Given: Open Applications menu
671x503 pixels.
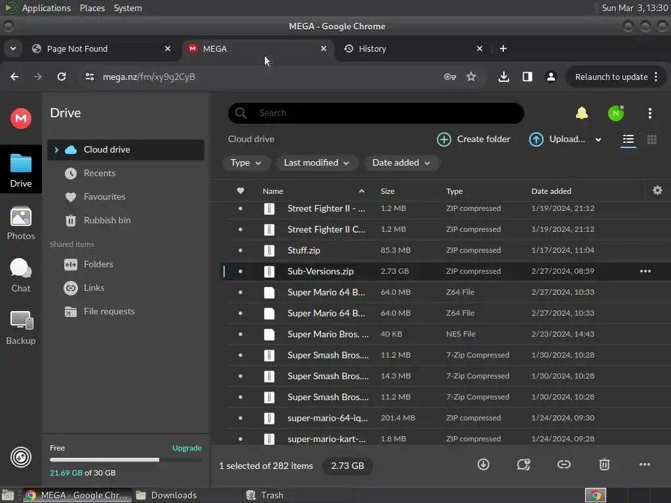Looking at the screenshot, I should click(47, 8).
